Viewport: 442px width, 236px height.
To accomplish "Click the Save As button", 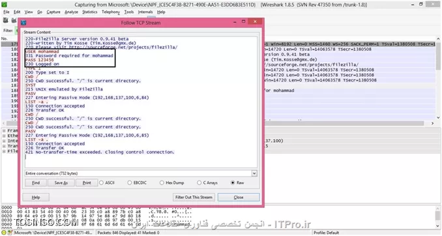I will [61, 183].
